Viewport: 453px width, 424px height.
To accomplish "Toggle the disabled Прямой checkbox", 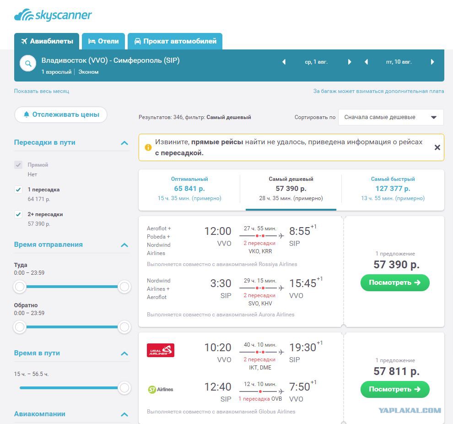I will (18, 165).
